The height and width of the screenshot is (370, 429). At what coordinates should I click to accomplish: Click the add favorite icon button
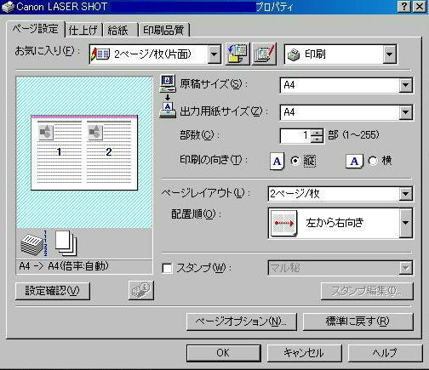pos(237,54)
